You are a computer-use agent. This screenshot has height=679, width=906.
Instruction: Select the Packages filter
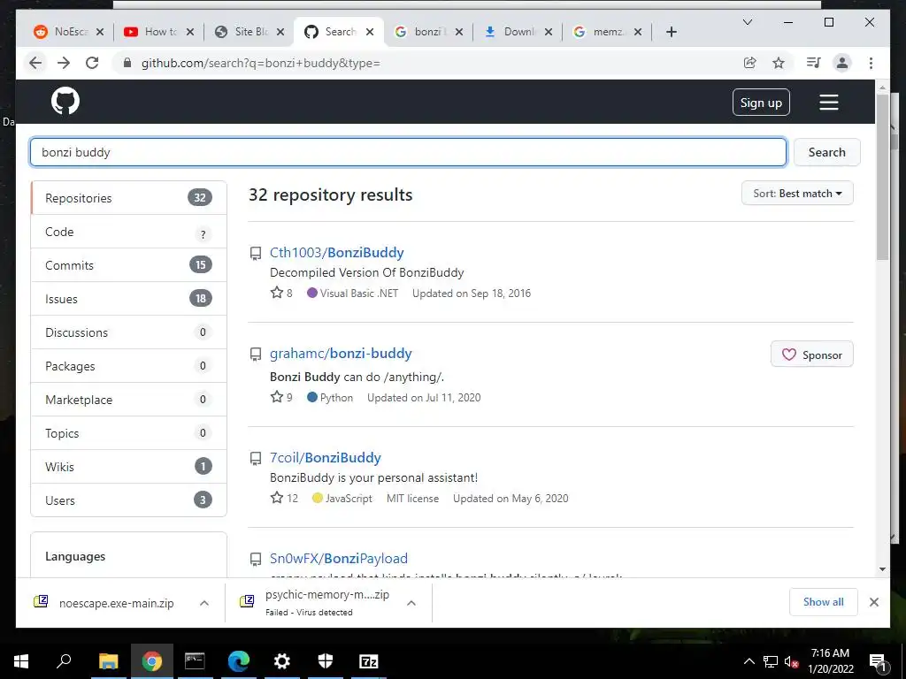coord(128,365)
